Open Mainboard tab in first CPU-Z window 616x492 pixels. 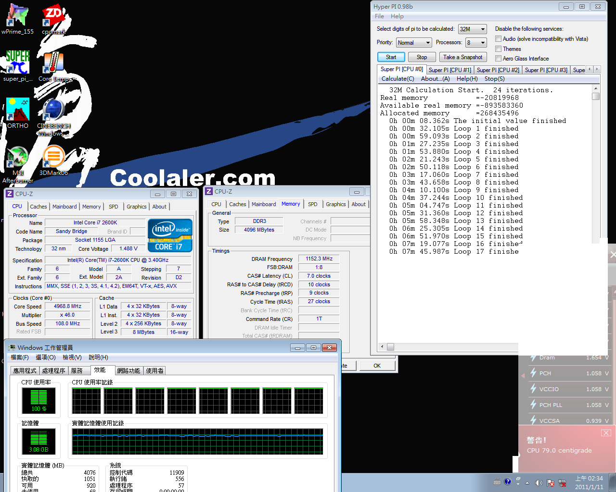coord(64,207)
